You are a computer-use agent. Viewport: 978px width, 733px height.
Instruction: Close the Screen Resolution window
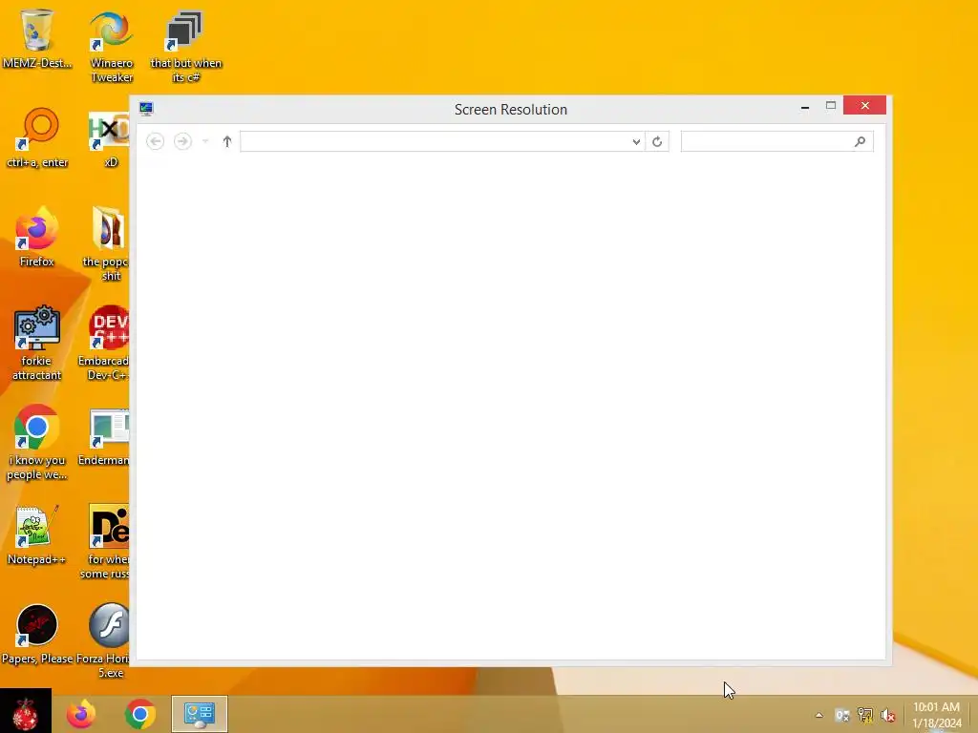(864, 105)
